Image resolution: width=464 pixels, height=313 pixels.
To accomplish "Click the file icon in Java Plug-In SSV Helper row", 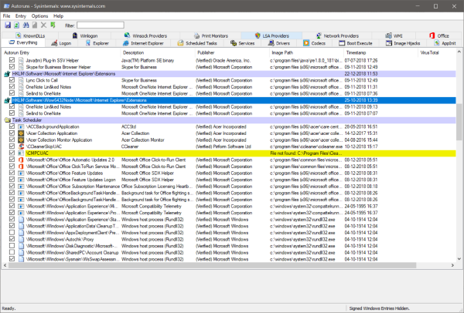I will (x=21, y=60).
